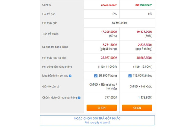The height and width of the screenshot is (130, 196).
Task: Open help icon beside Mua bảo hiểm gói vay
Action: pyautogui.click(x=70, y=76)
